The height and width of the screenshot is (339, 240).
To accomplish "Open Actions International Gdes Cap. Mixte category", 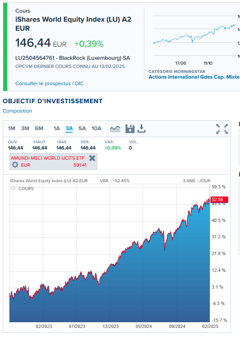I will coord(194,77).
